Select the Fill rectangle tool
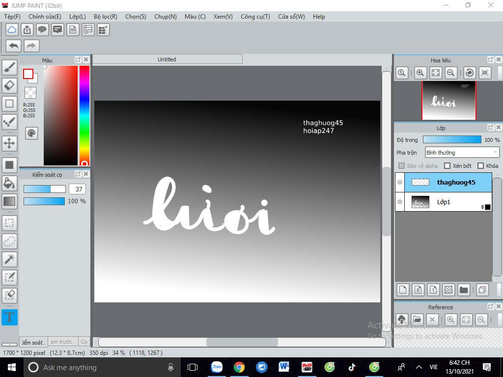Viewport: 503px width, 377px height. pos(9,165)
